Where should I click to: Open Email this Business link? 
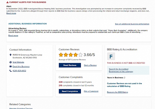point(21,67)
